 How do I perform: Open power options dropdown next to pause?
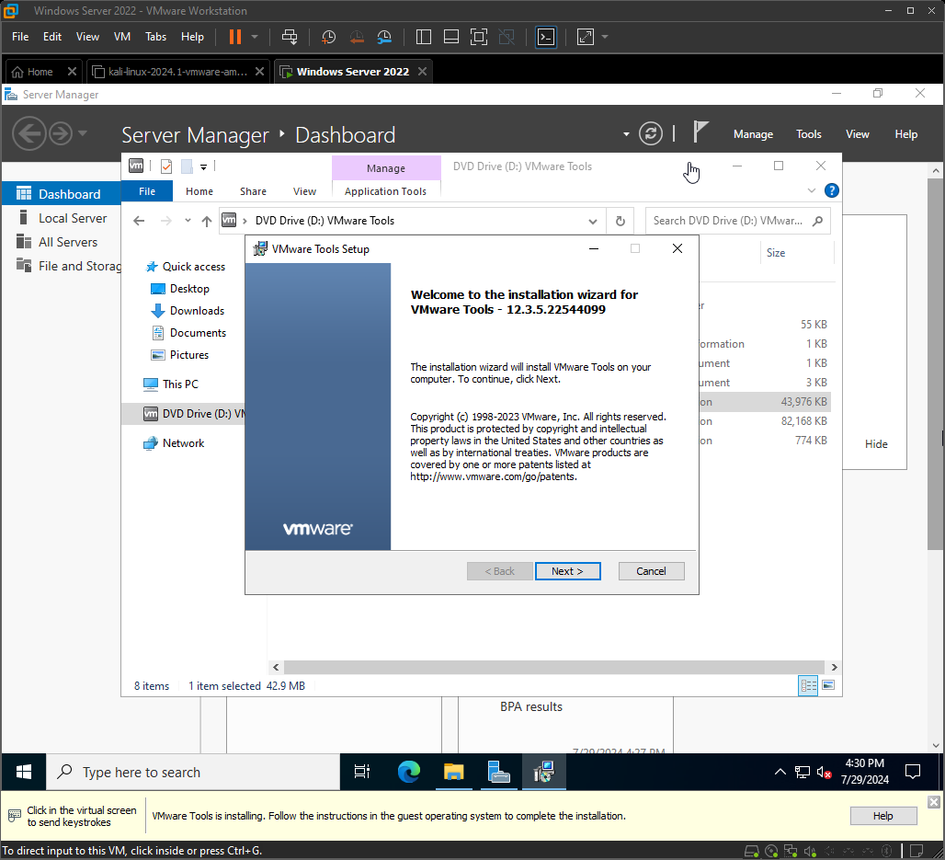[x=255, y=37]
